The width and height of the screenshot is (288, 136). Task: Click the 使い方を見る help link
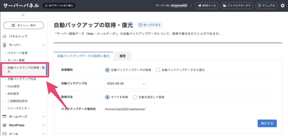(150, 25)
